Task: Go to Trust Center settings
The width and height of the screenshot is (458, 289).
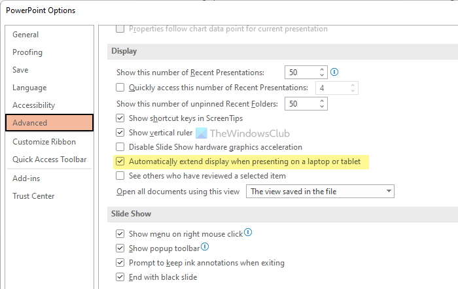Action: tap(33, 196)
